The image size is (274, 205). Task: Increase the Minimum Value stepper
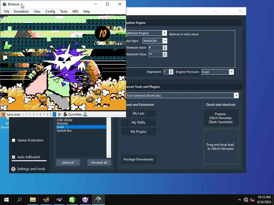(165, 46)
